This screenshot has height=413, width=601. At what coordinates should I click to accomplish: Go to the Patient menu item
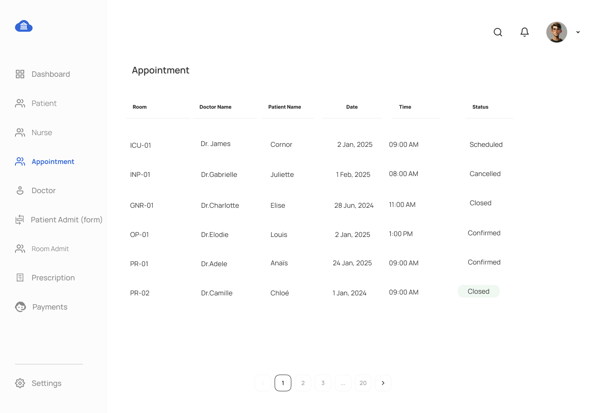point(44,103)
